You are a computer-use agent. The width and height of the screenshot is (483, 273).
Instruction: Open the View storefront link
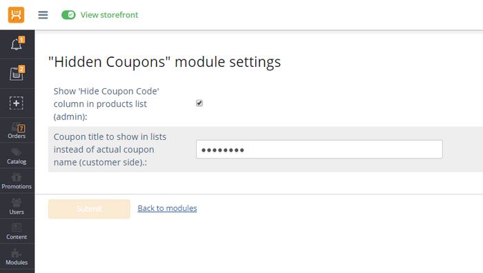(109, 14)
